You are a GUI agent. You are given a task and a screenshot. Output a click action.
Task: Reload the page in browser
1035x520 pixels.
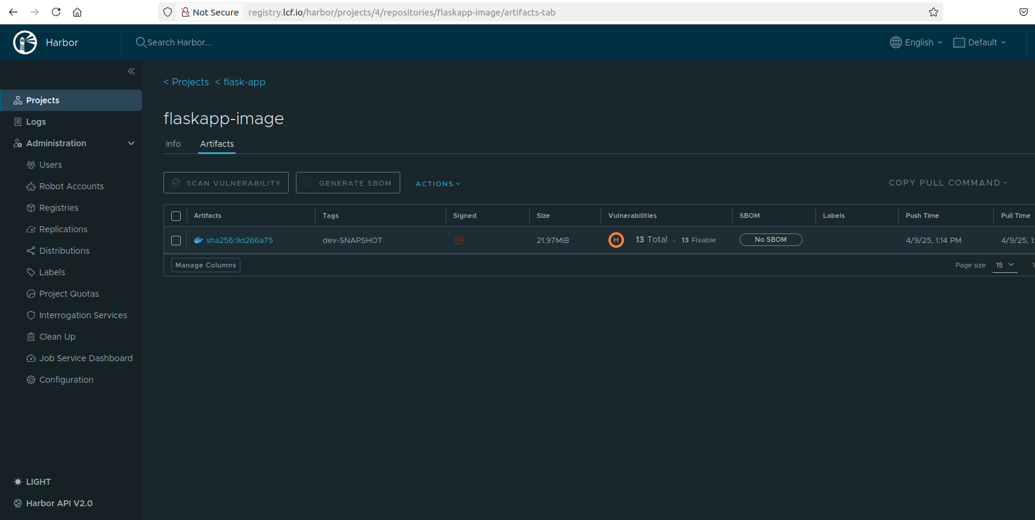click(x=56, y=12)
